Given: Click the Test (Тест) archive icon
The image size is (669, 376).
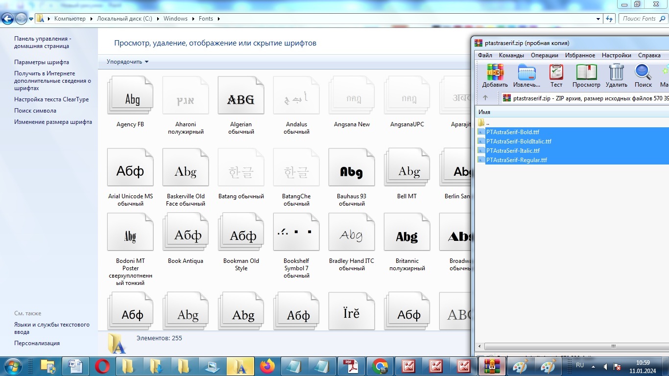Looking at the screenshot, I should [x=556, y=75].
